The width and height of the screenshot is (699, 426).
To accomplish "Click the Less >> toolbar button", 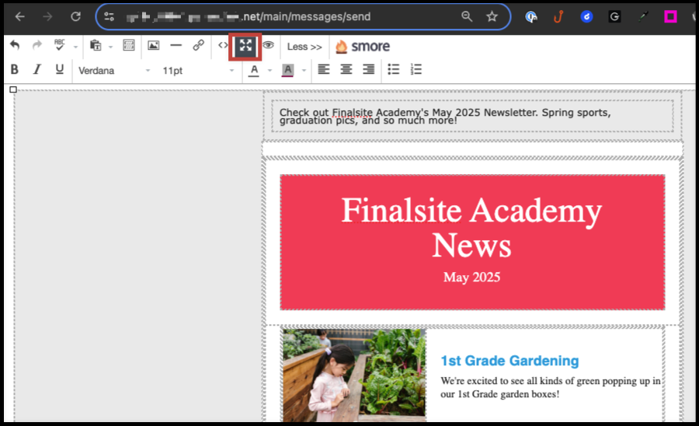I will [x=304, y=47].
